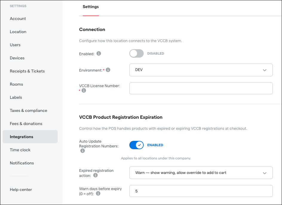Select the Settings tab
The image size is (282, 205).
(91, 7)
